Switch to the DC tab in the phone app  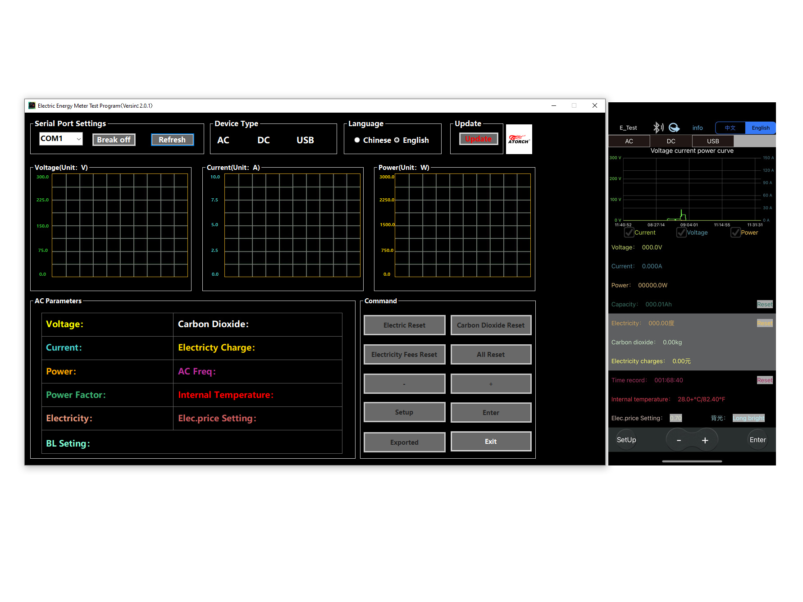coord(671,141)
